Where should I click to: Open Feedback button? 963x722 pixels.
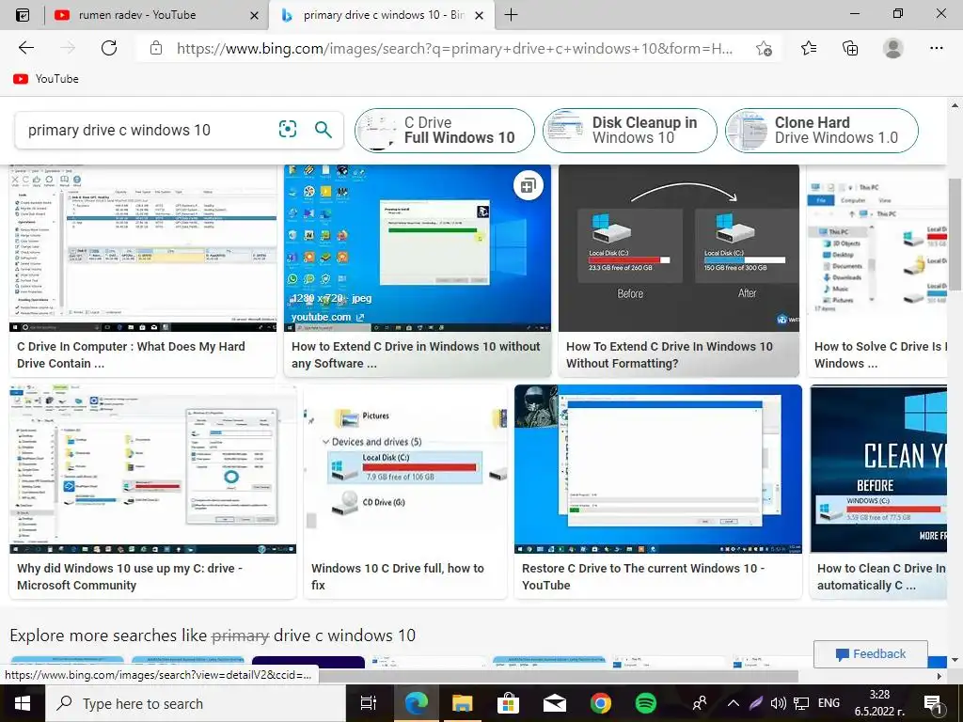pos(870,654)
